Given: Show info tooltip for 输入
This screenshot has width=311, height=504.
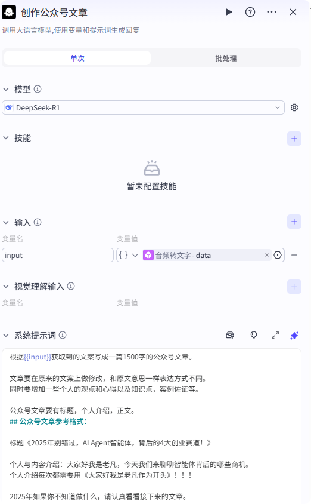Looking at the screenshot, I should pos(38,222).
